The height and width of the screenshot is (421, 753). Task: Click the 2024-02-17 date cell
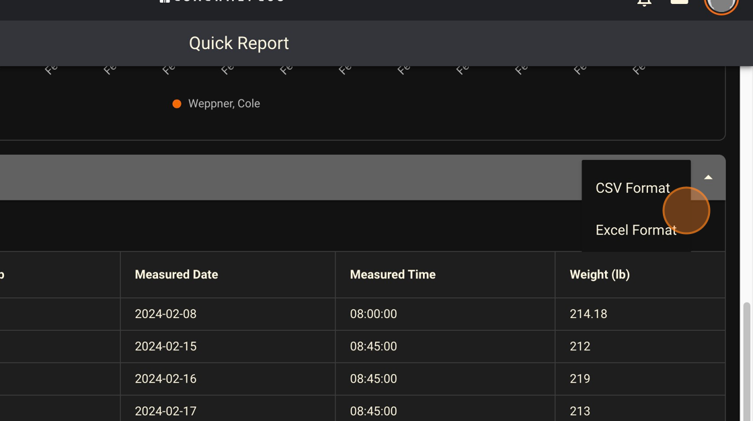[166, 411]
